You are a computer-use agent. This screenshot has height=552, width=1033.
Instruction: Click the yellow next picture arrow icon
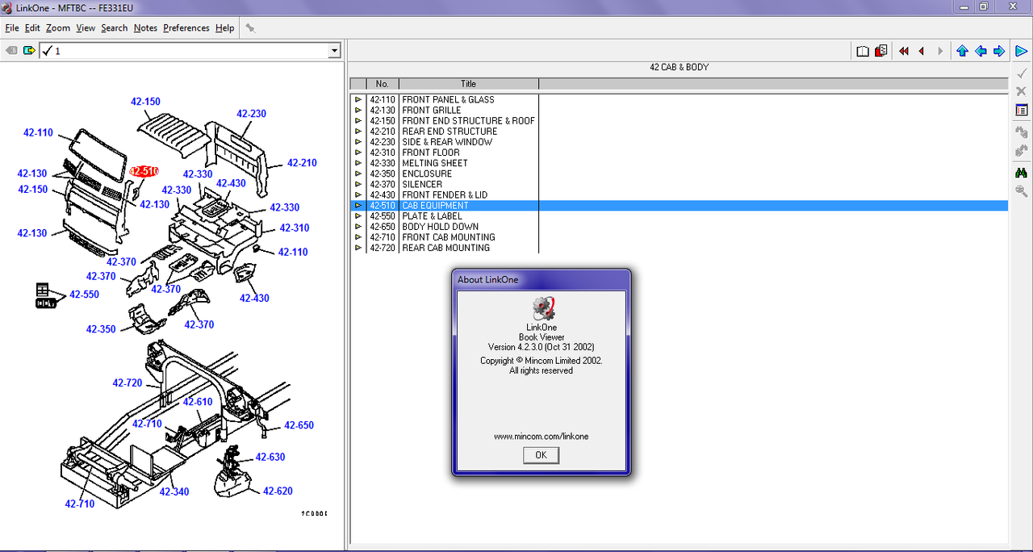[x=30, y=51]
